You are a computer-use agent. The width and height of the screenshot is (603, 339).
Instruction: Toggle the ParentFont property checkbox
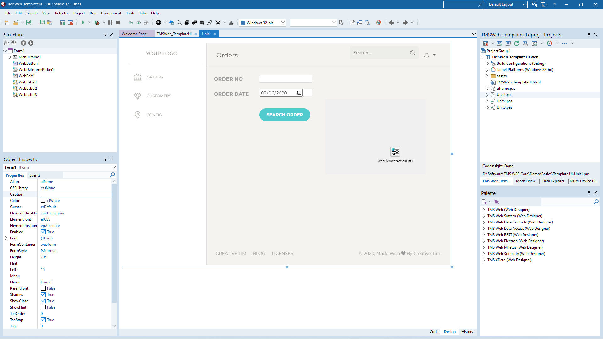pyautogui.click(x=43, y=288)
